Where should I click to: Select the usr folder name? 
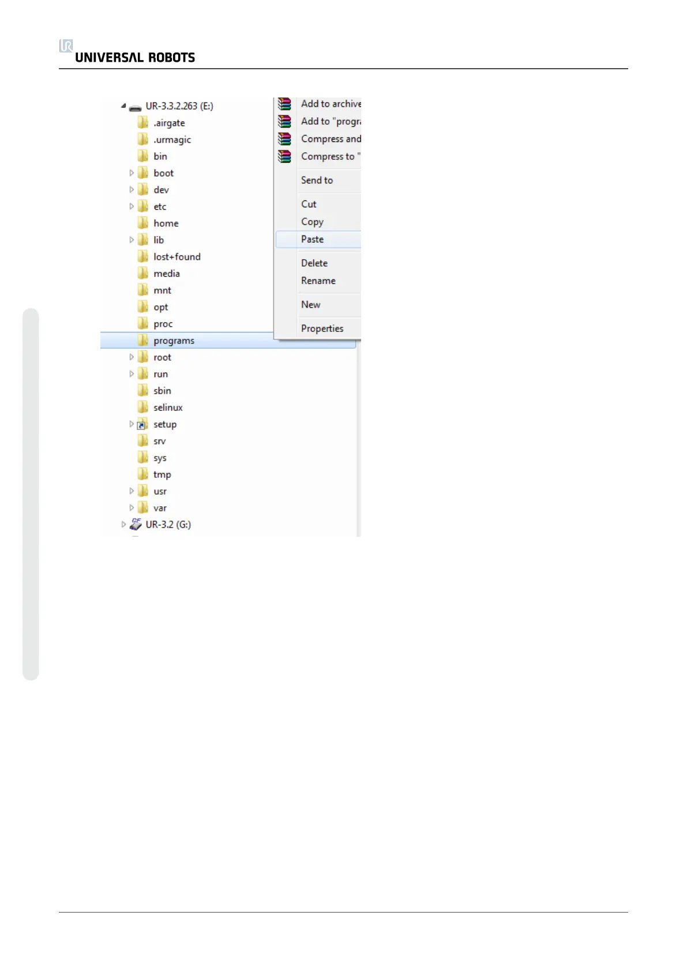160,491
